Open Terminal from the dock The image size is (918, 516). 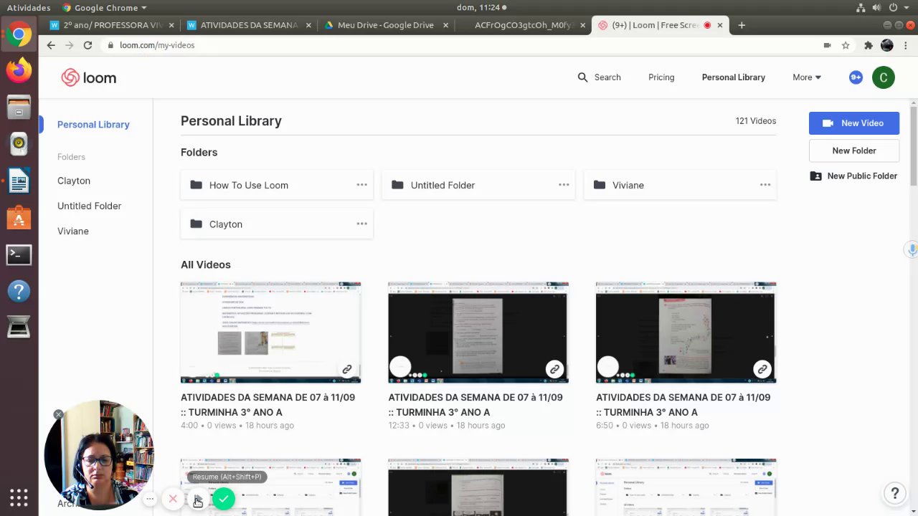[x=19, y=254]
